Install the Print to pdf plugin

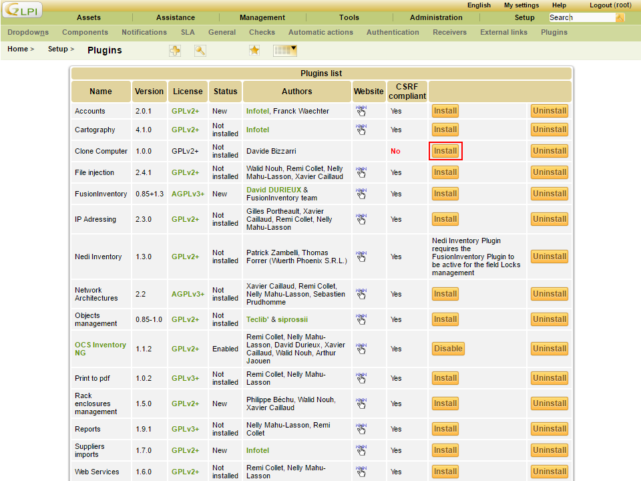tap(445, 378)
